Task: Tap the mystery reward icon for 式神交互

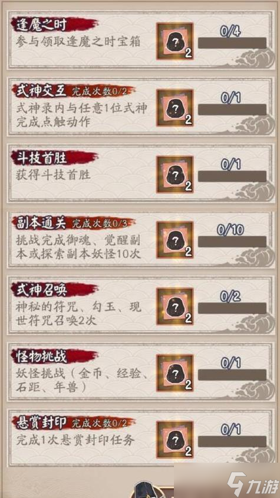Action: tap(175, 108)
